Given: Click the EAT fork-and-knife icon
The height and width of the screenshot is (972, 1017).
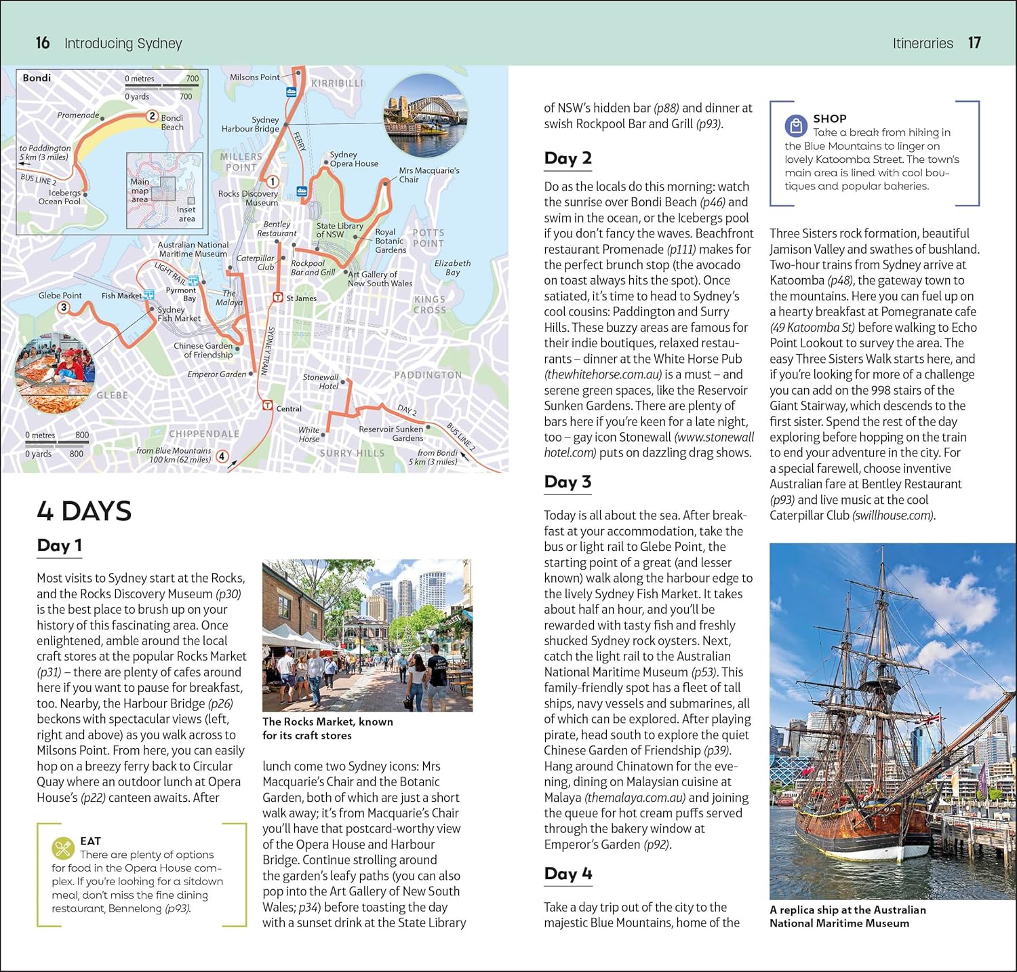Looking at the screenshot, I should [62, 848].
